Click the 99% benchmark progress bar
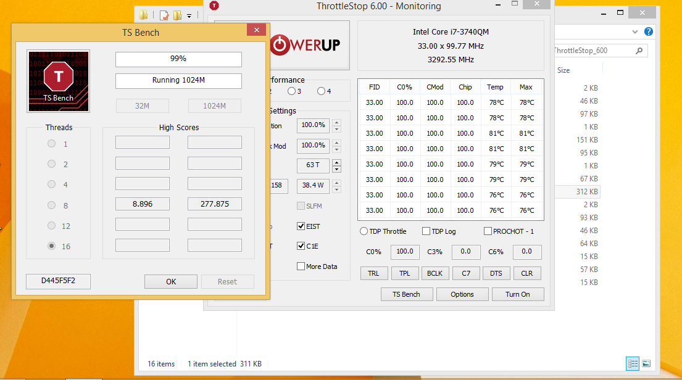 click(x=178, y=59)
